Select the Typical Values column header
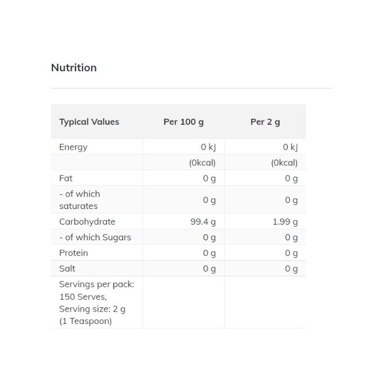The image size is (378, 378). tap(89, 122)
